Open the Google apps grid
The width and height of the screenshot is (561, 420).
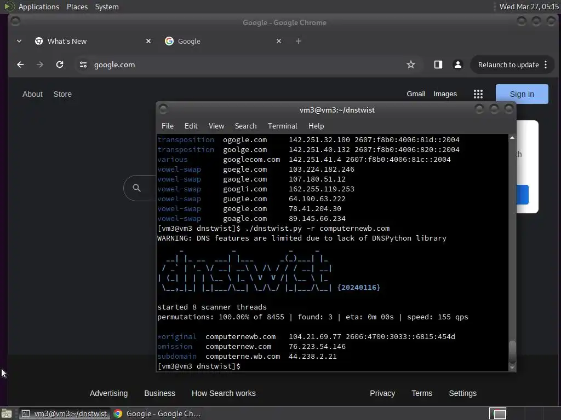click(x=478, y=94)
